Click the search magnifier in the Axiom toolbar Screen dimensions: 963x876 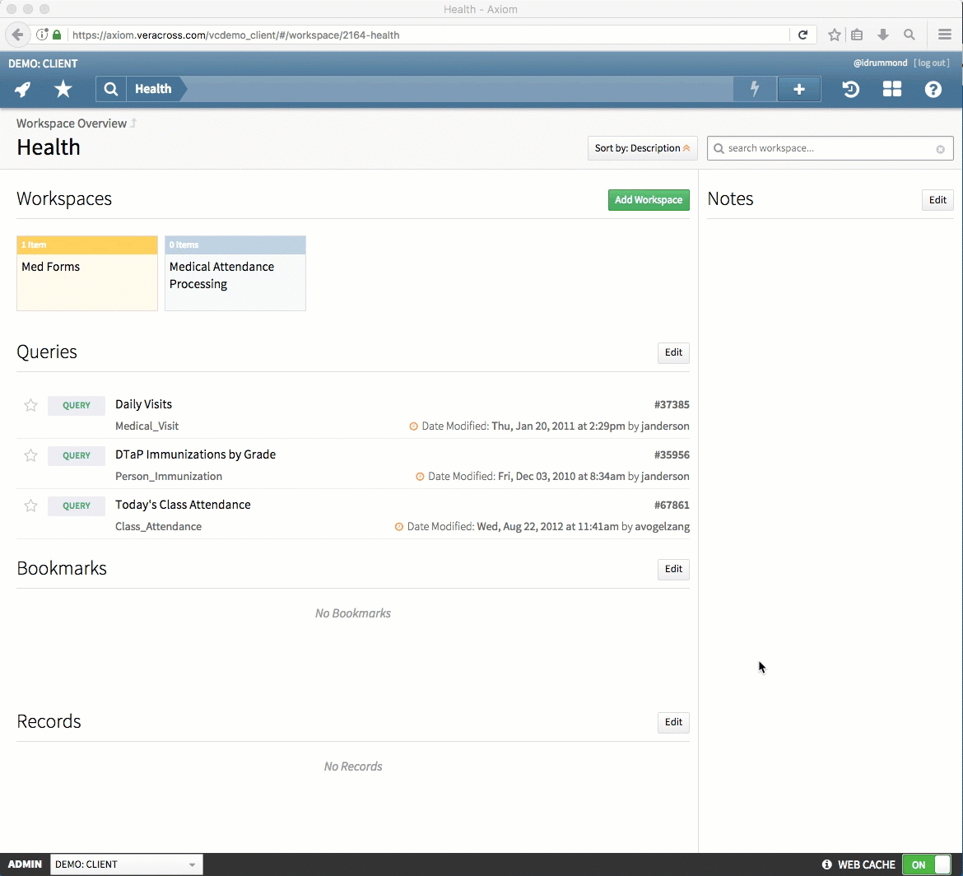110,89
